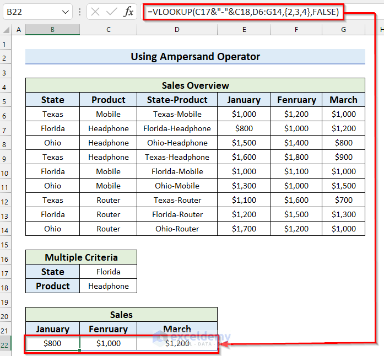
Task: Click the 'Using Ampersand Operator' title cell
Action: pyautogui.click(x=195, y=57)
